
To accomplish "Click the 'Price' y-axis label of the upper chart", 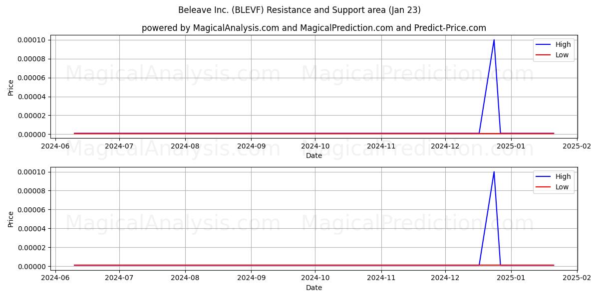I will pyautogui.click(x=11, y=87).
